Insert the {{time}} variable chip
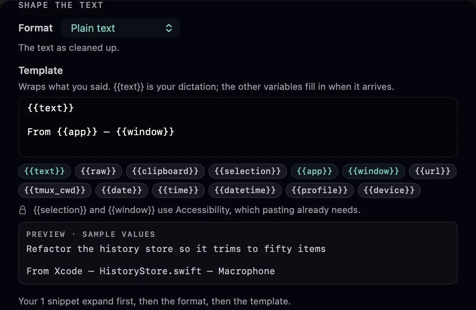 pos(178,190)
